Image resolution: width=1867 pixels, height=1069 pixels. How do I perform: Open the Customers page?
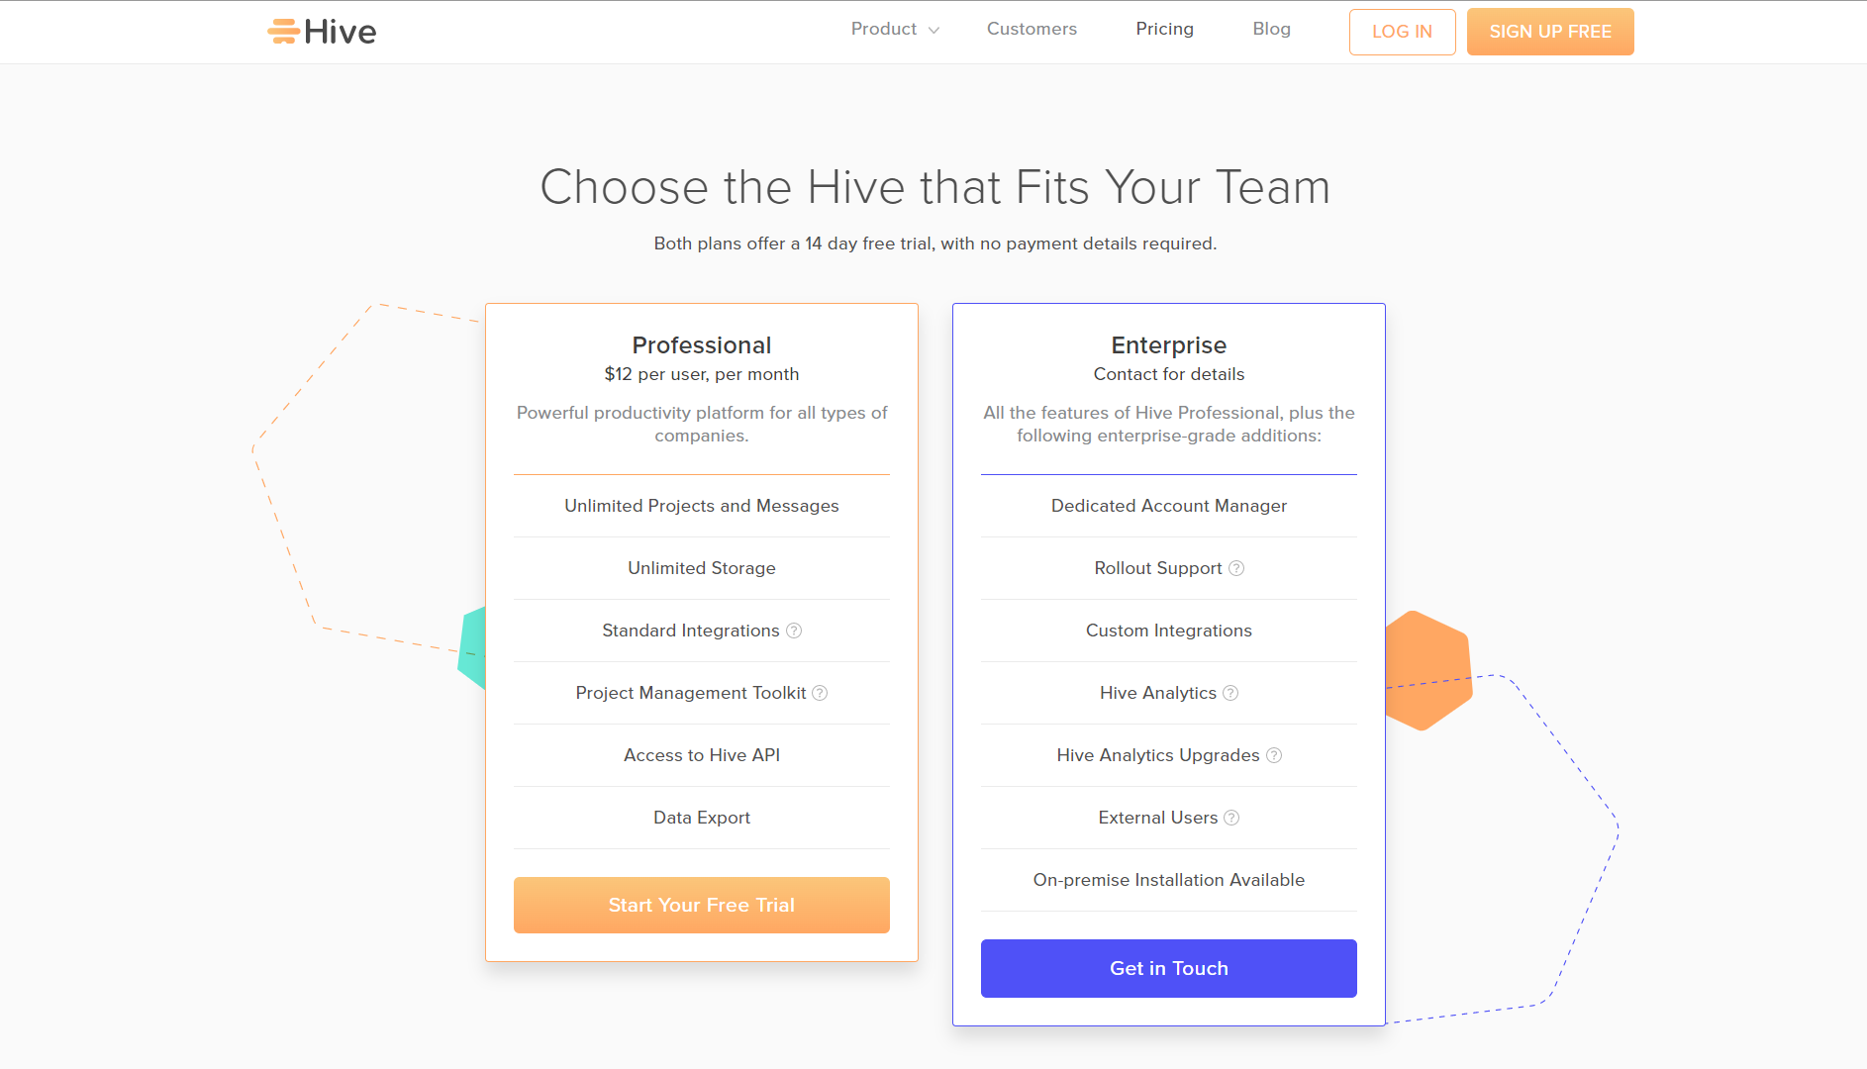(1032, 30)
